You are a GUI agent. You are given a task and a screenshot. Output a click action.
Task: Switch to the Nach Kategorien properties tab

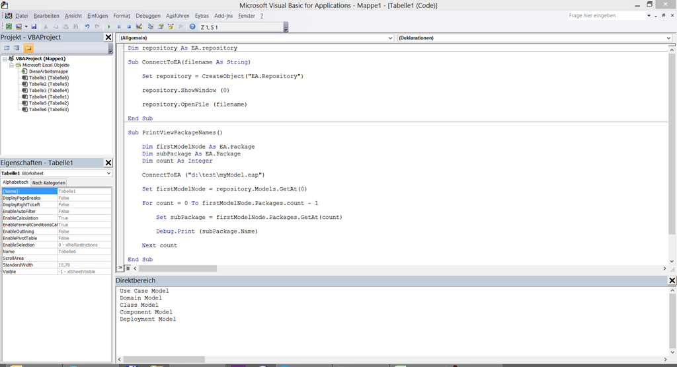tap(48, 183)
